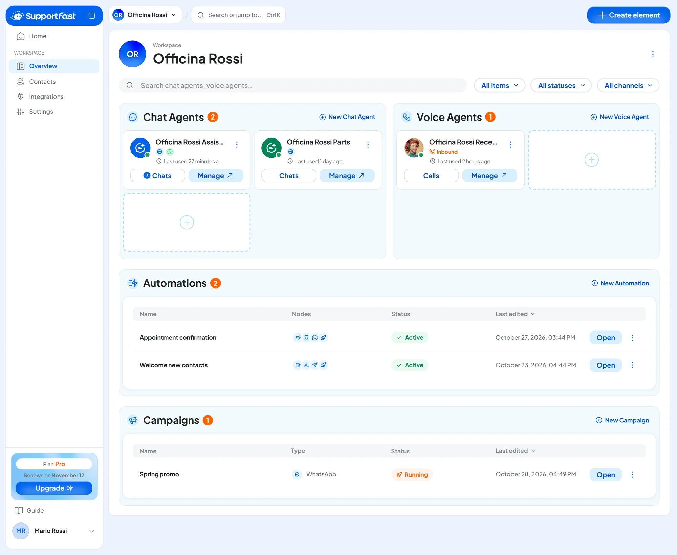The width and height of the screenshot is (677, 555).
Task: Sort Campaigns by Last edited column
Action: [515, 451]
